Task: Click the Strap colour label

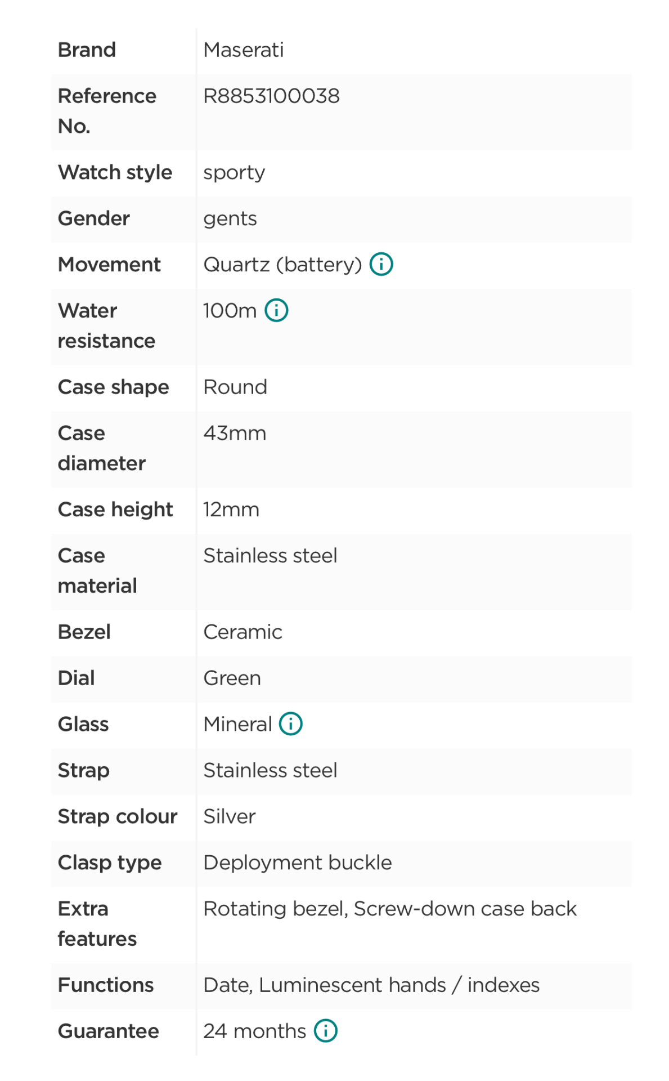Action: [x=117, y=817]
